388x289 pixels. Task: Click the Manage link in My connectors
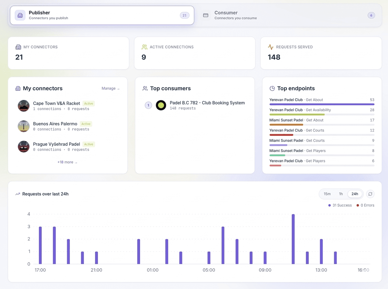coord(111,88)
